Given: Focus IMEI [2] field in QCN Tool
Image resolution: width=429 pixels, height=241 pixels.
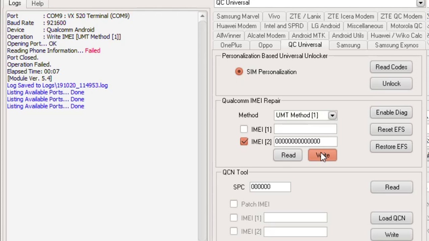Looking at the screenshot, I should tap(295, 231).
